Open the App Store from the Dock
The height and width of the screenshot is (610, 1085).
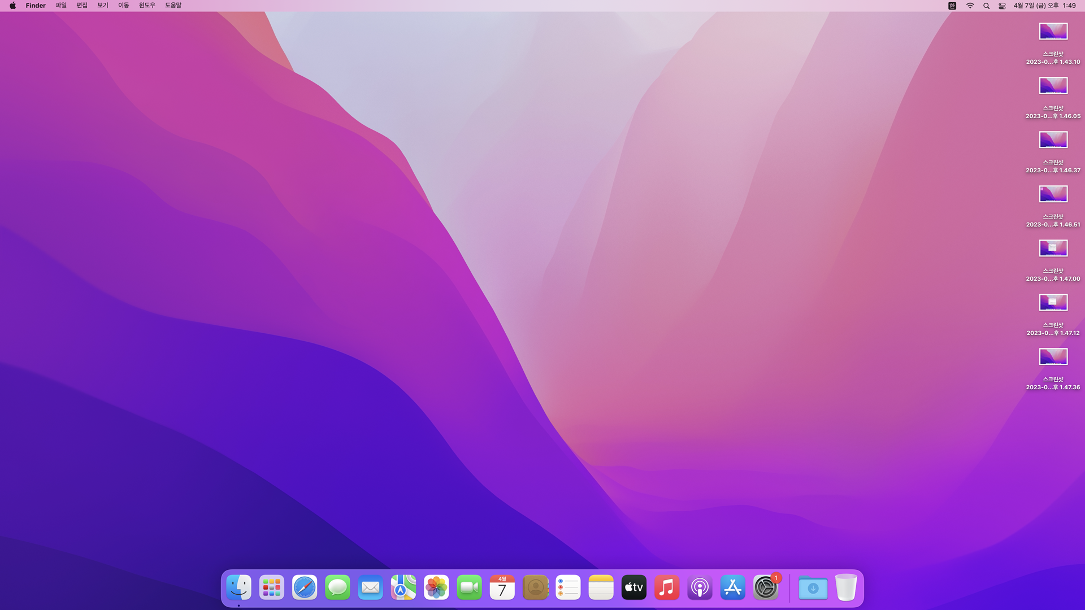tap(732, 588)
